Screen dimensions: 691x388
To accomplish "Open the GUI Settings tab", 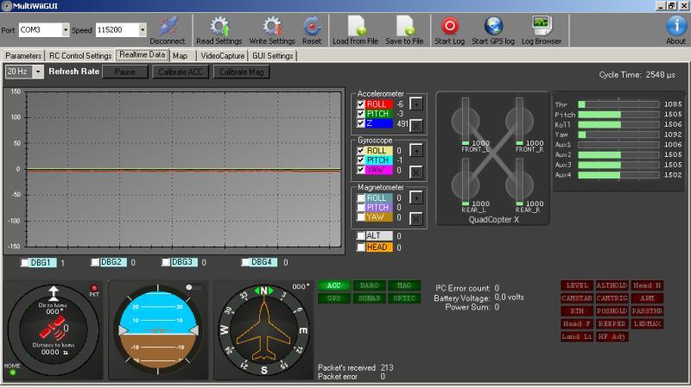I will pyautogui.click(x=272, y=55).
